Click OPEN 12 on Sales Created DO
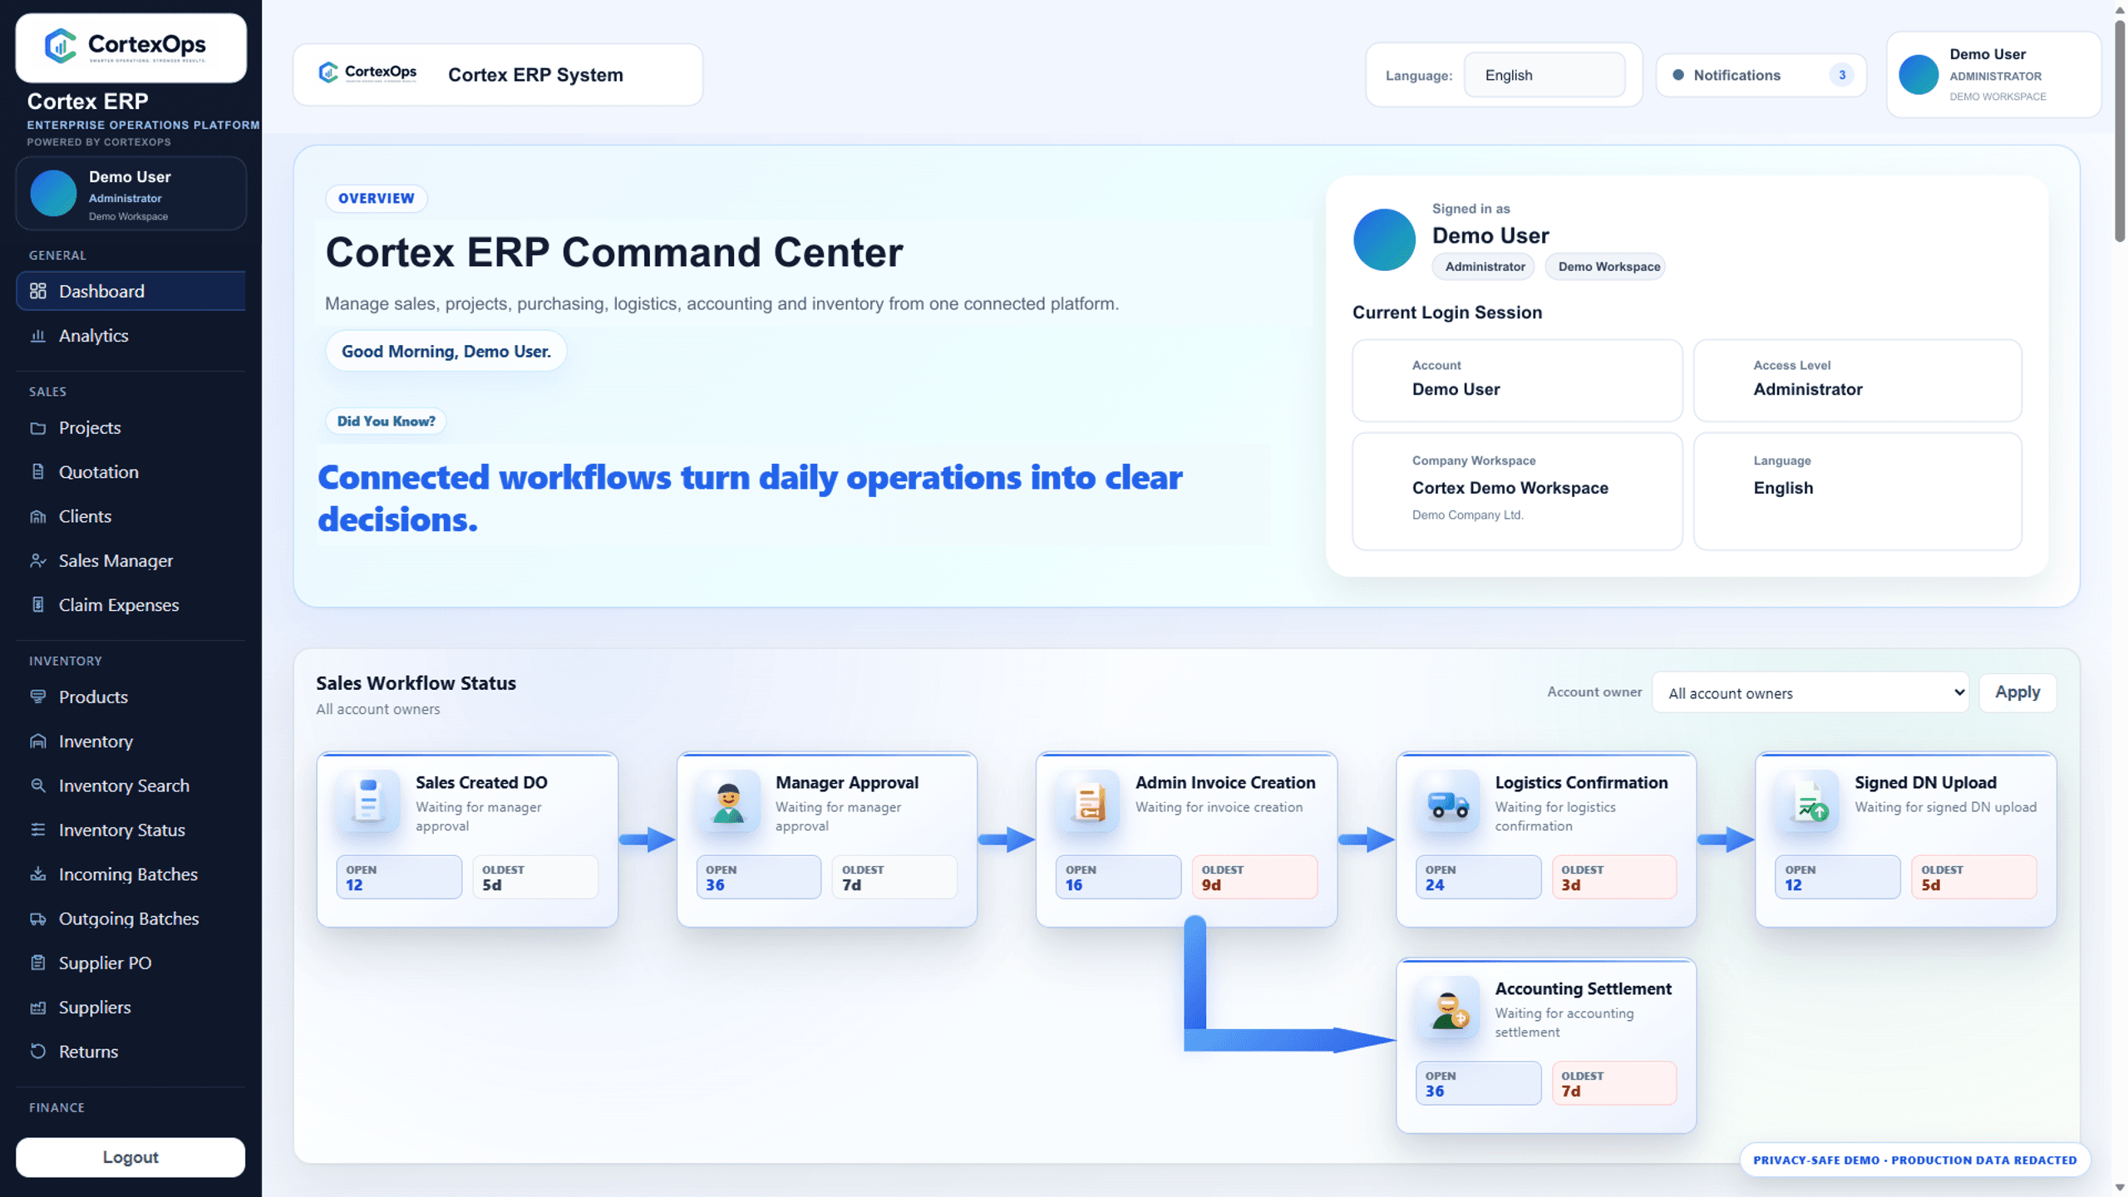This screenshot has height=1197, width=2128. pyautogui.click(x=399, y=877)
